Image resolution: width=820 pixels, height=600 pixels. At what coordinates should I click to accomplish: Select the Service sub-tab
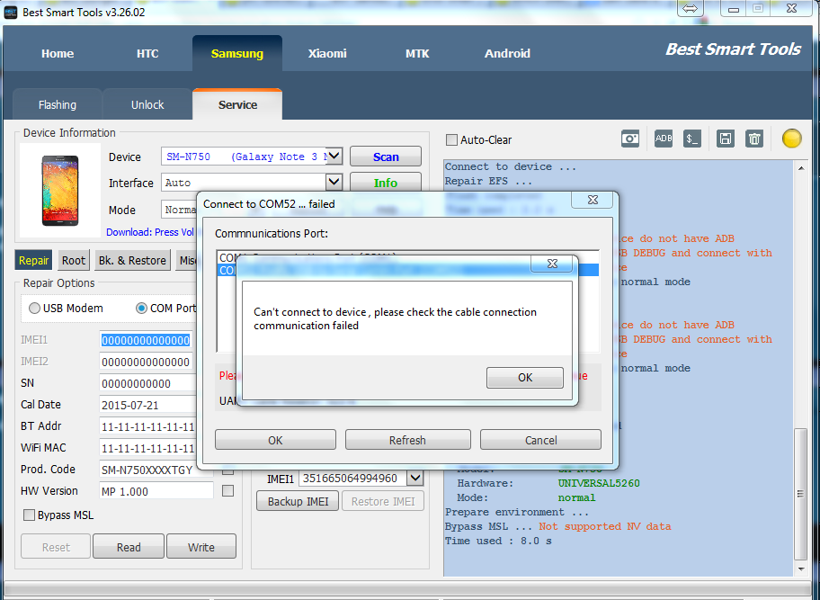[237, 104]
